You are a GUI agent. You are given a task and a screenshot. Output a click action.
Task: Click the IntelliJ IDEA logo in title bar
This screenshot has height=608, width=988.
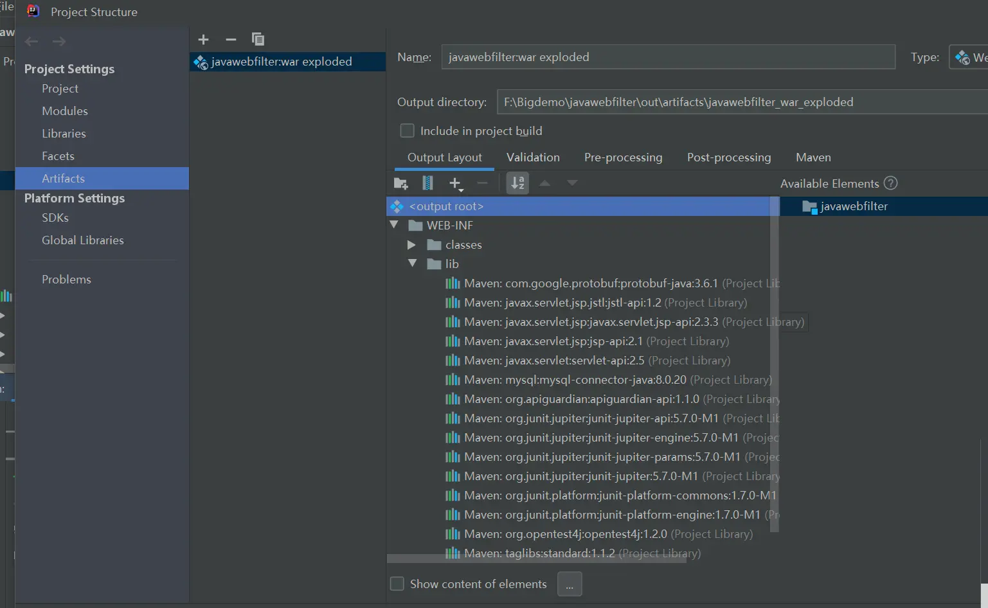pyautogui.click(x=33, y=12)
